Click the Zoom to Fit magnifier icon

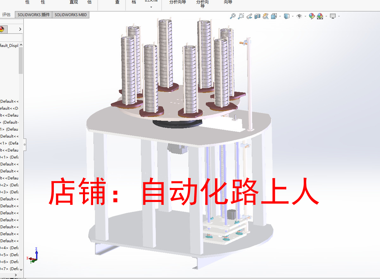pyautogui.click(x=233, y=16)
